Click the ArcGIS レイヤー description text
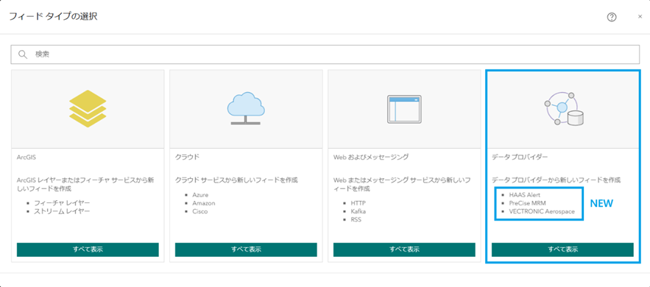Image resolution: width=650 pixels, height=287 pixels. tap(86, 184)
